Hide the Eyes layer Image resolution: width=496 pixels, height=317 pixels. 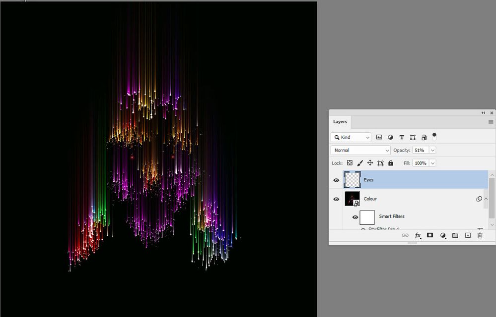coord(336,180)
